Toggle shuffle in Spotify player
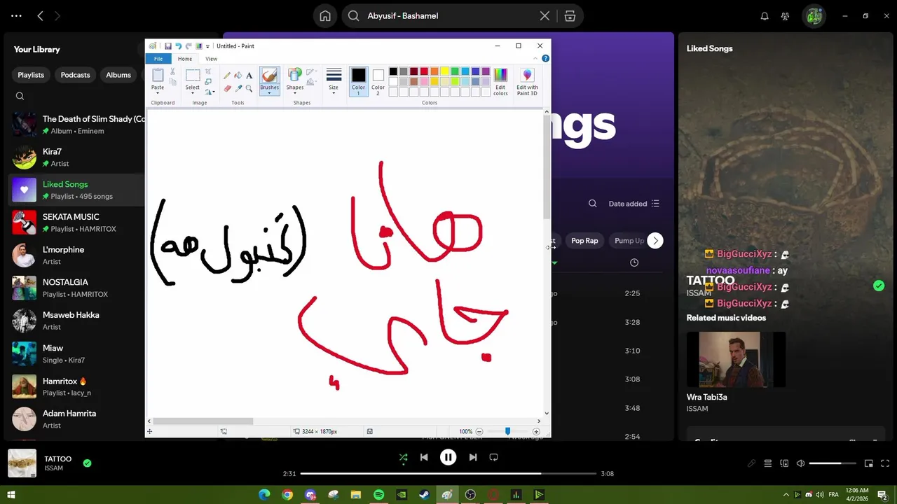Image resolution: width=897 pixels, height=504 pixels. (x=403, y=457)
